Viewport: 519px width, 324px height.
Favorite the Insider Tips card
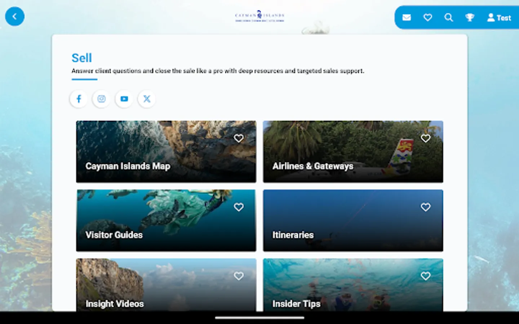[x=426, y=276]
